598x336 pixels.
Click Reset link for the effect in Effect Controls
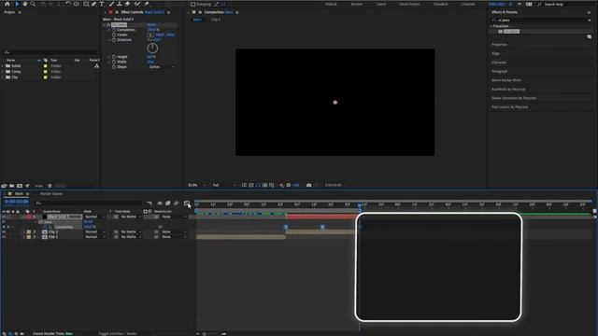151,25
